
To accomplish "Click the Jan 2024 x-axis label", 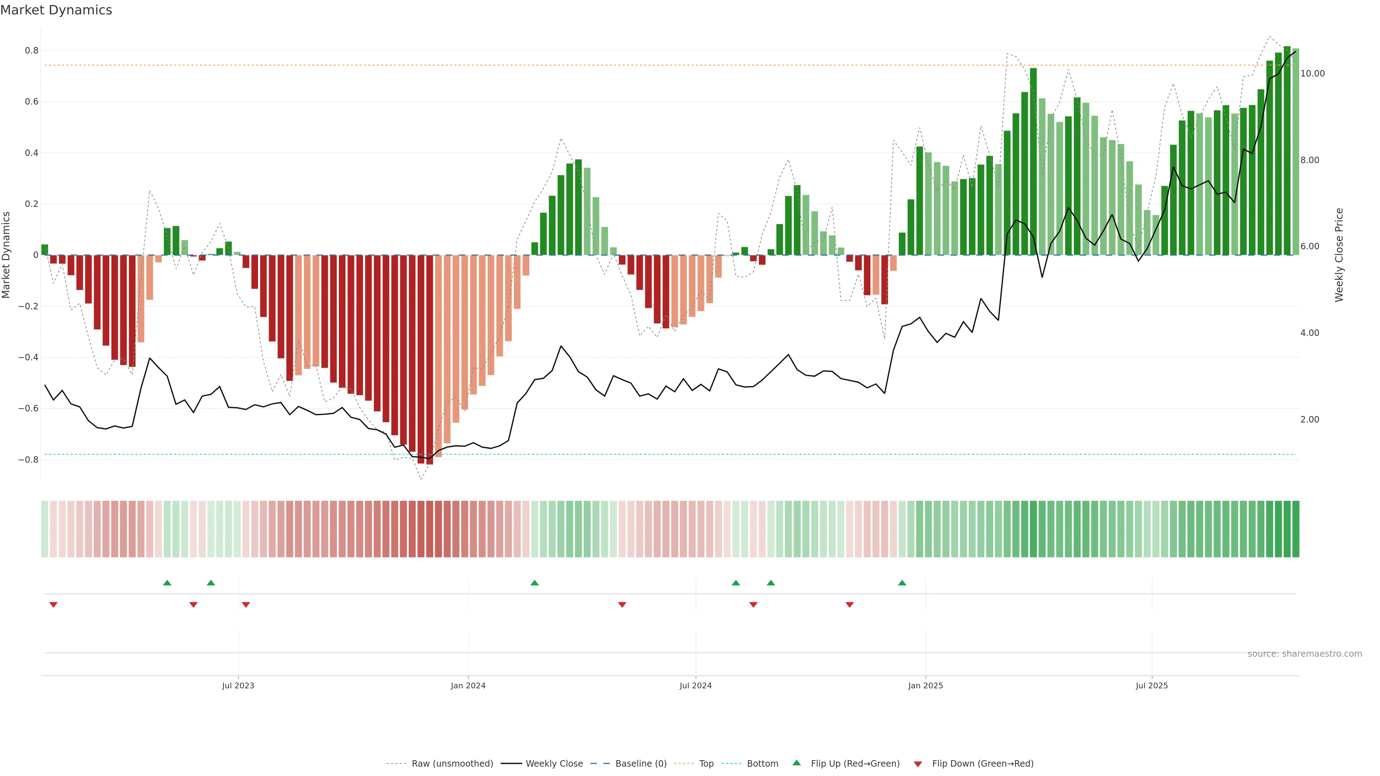I will 468,685.
